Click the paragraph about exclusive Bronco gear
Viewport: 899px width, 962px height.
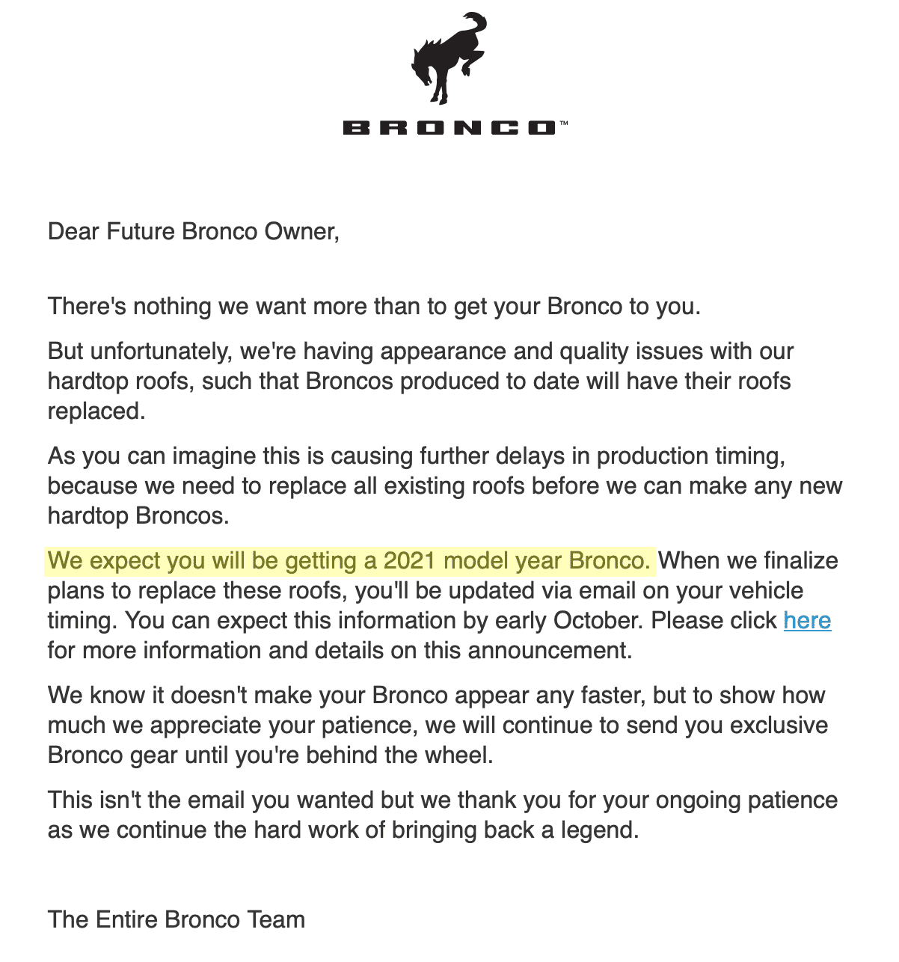(438, 725)
